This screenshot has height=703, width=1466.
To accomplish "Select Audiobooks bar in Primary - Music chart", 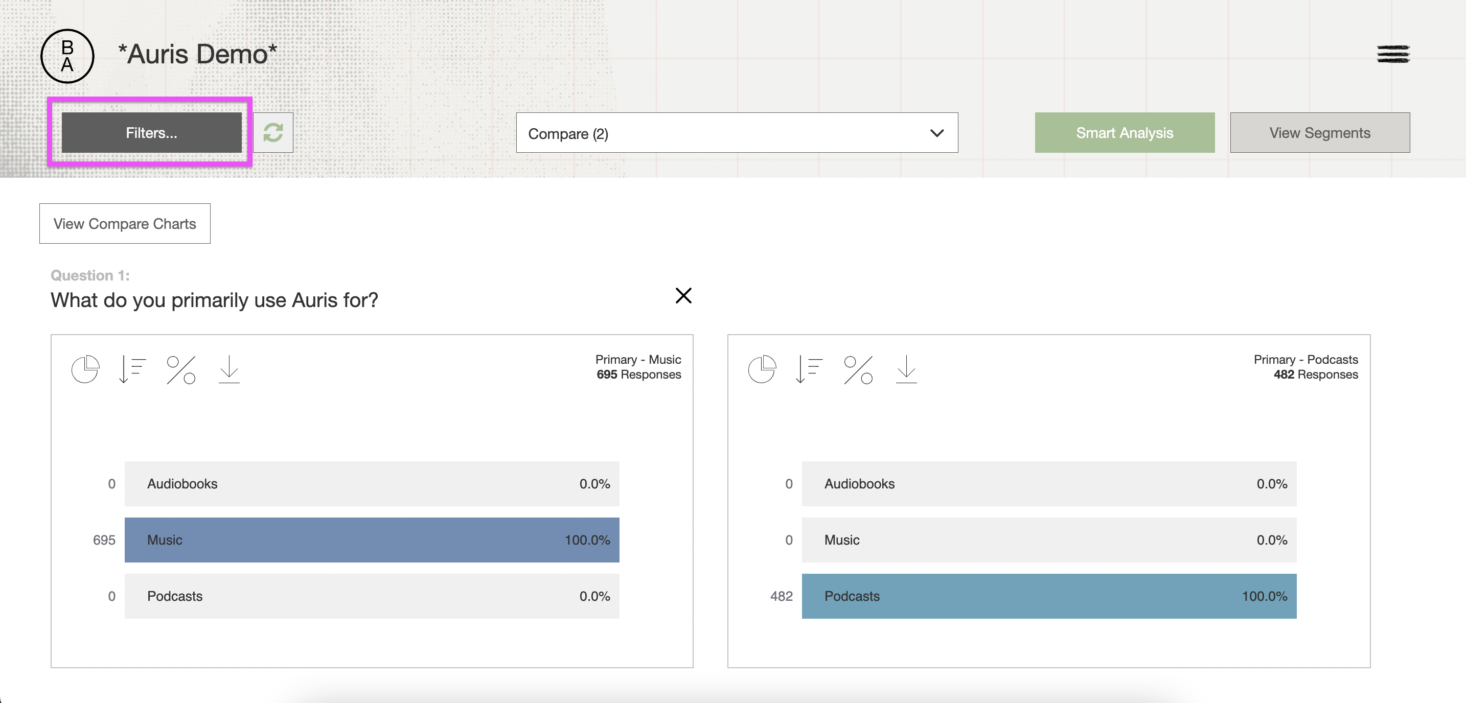I will [x=372, y=483].
